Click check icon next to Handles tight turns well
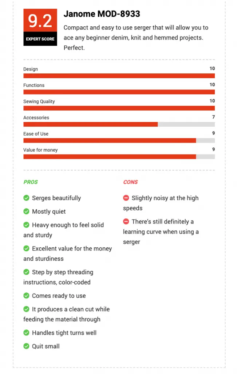 tap(26, 332)
